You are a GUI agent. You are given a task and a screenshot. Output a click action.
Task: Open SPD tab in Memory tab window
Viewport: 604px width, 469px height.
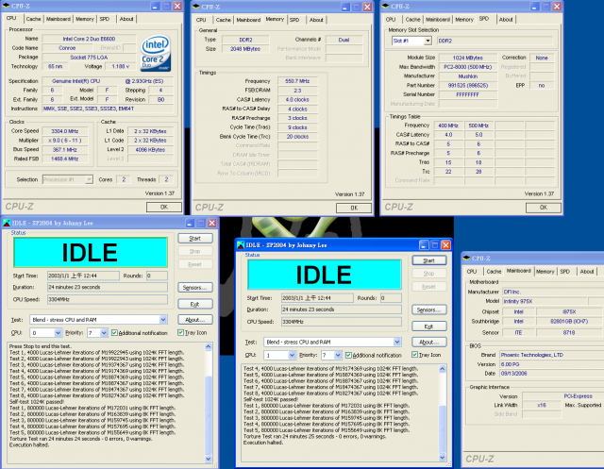coord(294,20)
